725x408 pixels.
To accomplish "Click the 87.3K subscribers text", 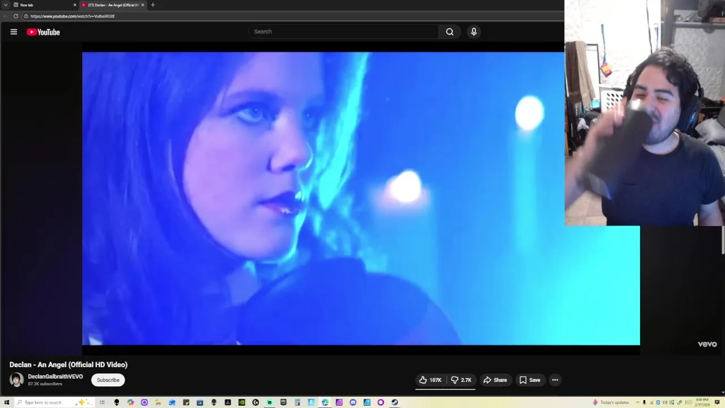I will [x=45, y=384].
